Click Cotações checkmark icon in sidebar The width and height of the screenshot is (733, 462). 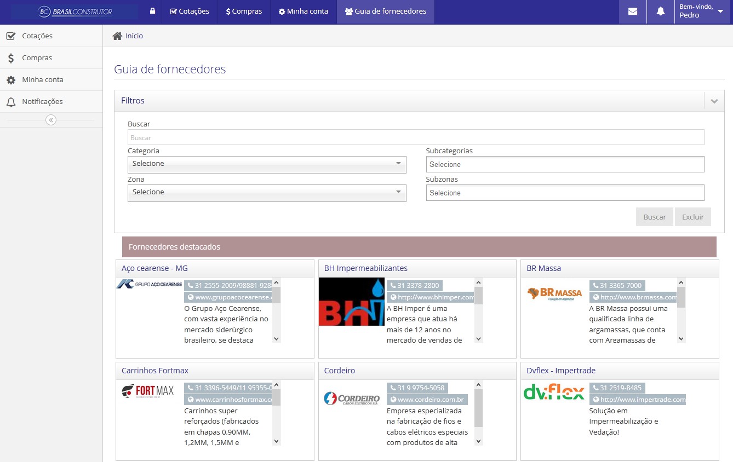coord(10,36)
